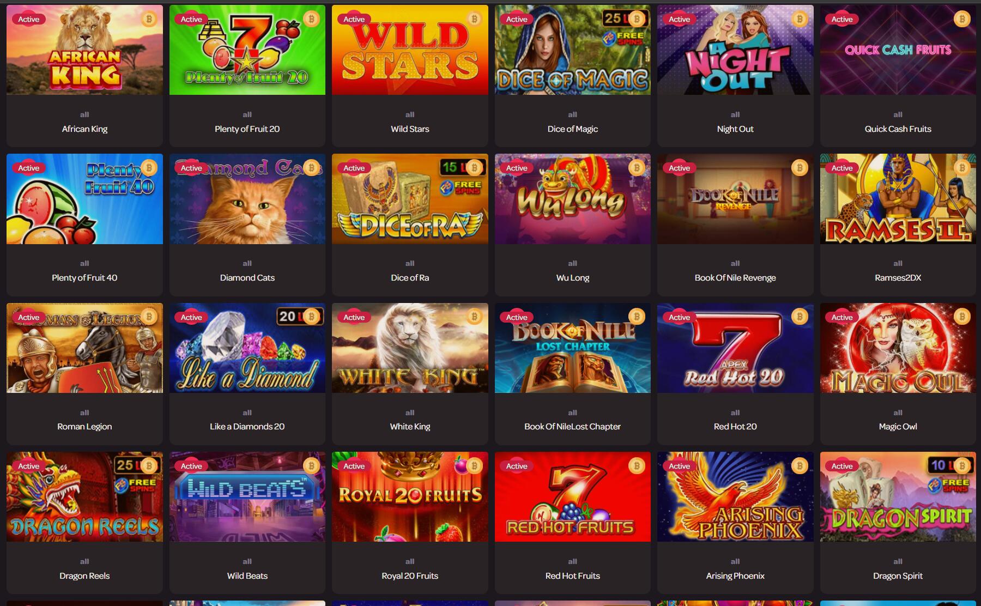This screenshot has height=606, width=981.
Task: Click the Dragon Spirit game name
Action: [x=898, y=575]
